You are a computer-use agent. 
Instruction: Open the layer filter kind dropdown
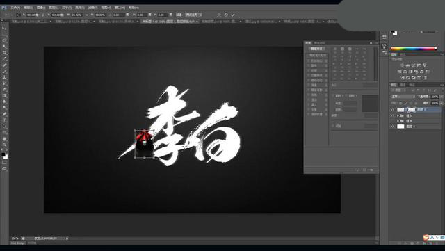point(399,90)
